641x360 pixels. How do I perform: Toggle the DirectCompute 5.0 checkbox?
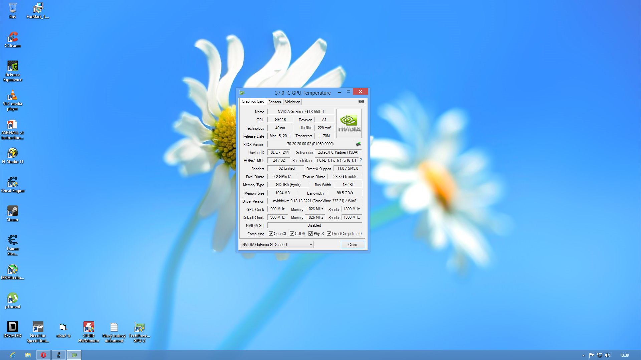point(329,234)
